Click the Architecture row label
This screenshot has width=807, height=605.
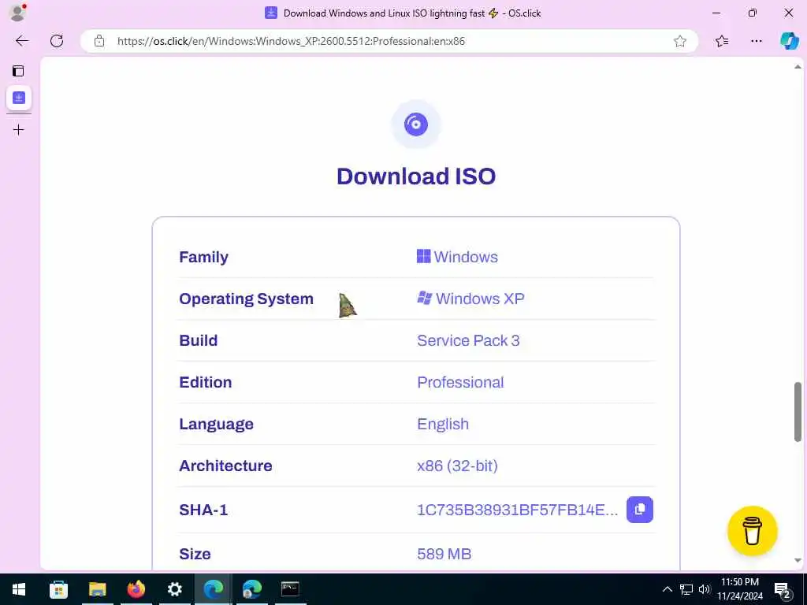coord(225,466)
